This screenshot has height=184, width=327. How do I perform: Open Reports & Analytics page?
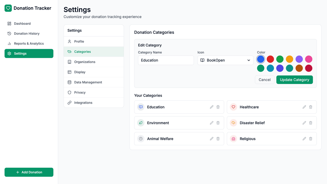pos(29,44)
